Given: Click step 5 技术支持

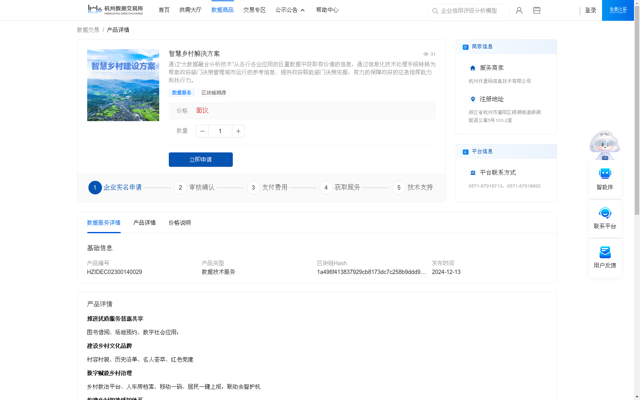Looking at the screenshot, I should (413, 188).
